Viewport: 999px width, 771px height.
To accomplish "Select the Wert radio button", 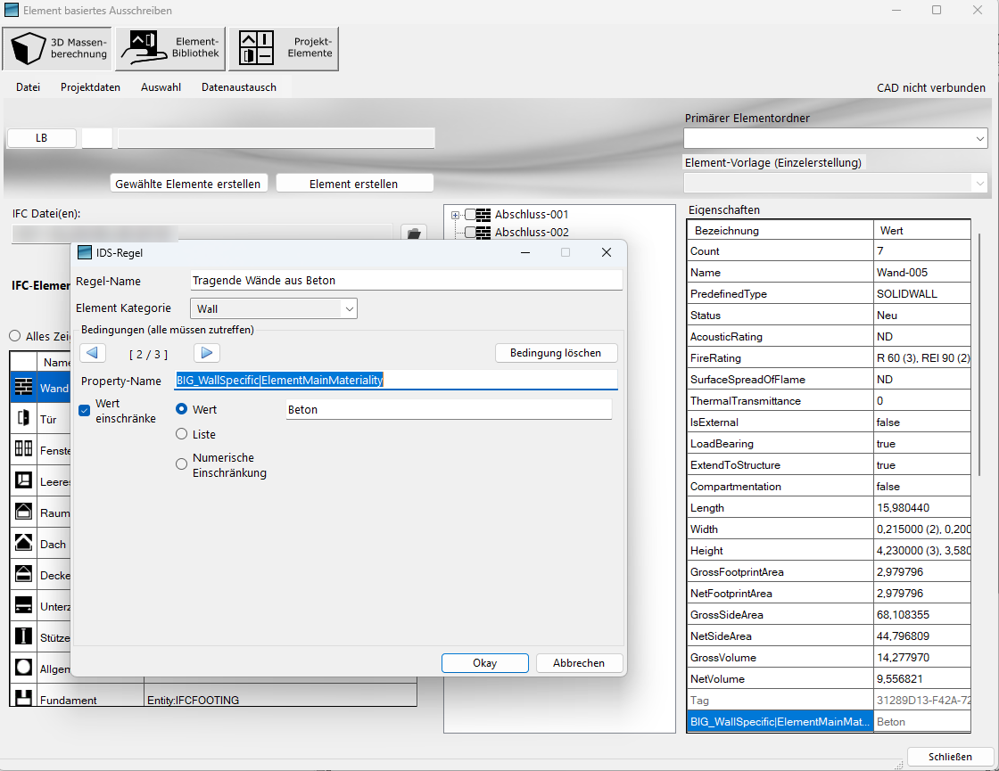I will [x=182, y=409].
